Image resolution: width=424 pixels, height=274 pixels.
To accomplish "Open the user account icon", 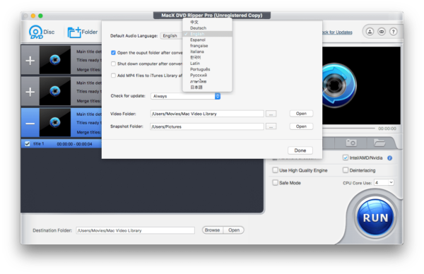I will coord(370,32).
